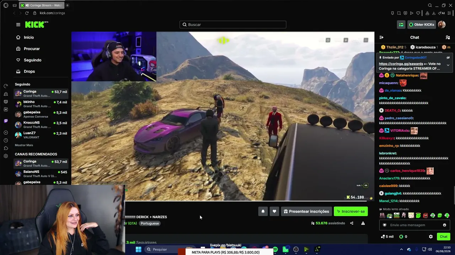Click the Coringa channel in Seguindo list
This screenshot has height=255, width=455.
[41, 93]
